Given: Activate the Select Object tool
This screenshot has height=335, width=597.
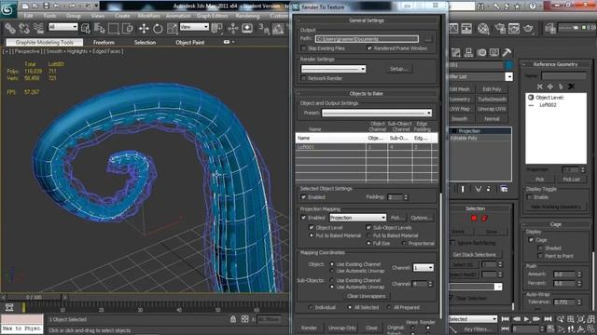Looking at the screenshot, I should [85, 29].
